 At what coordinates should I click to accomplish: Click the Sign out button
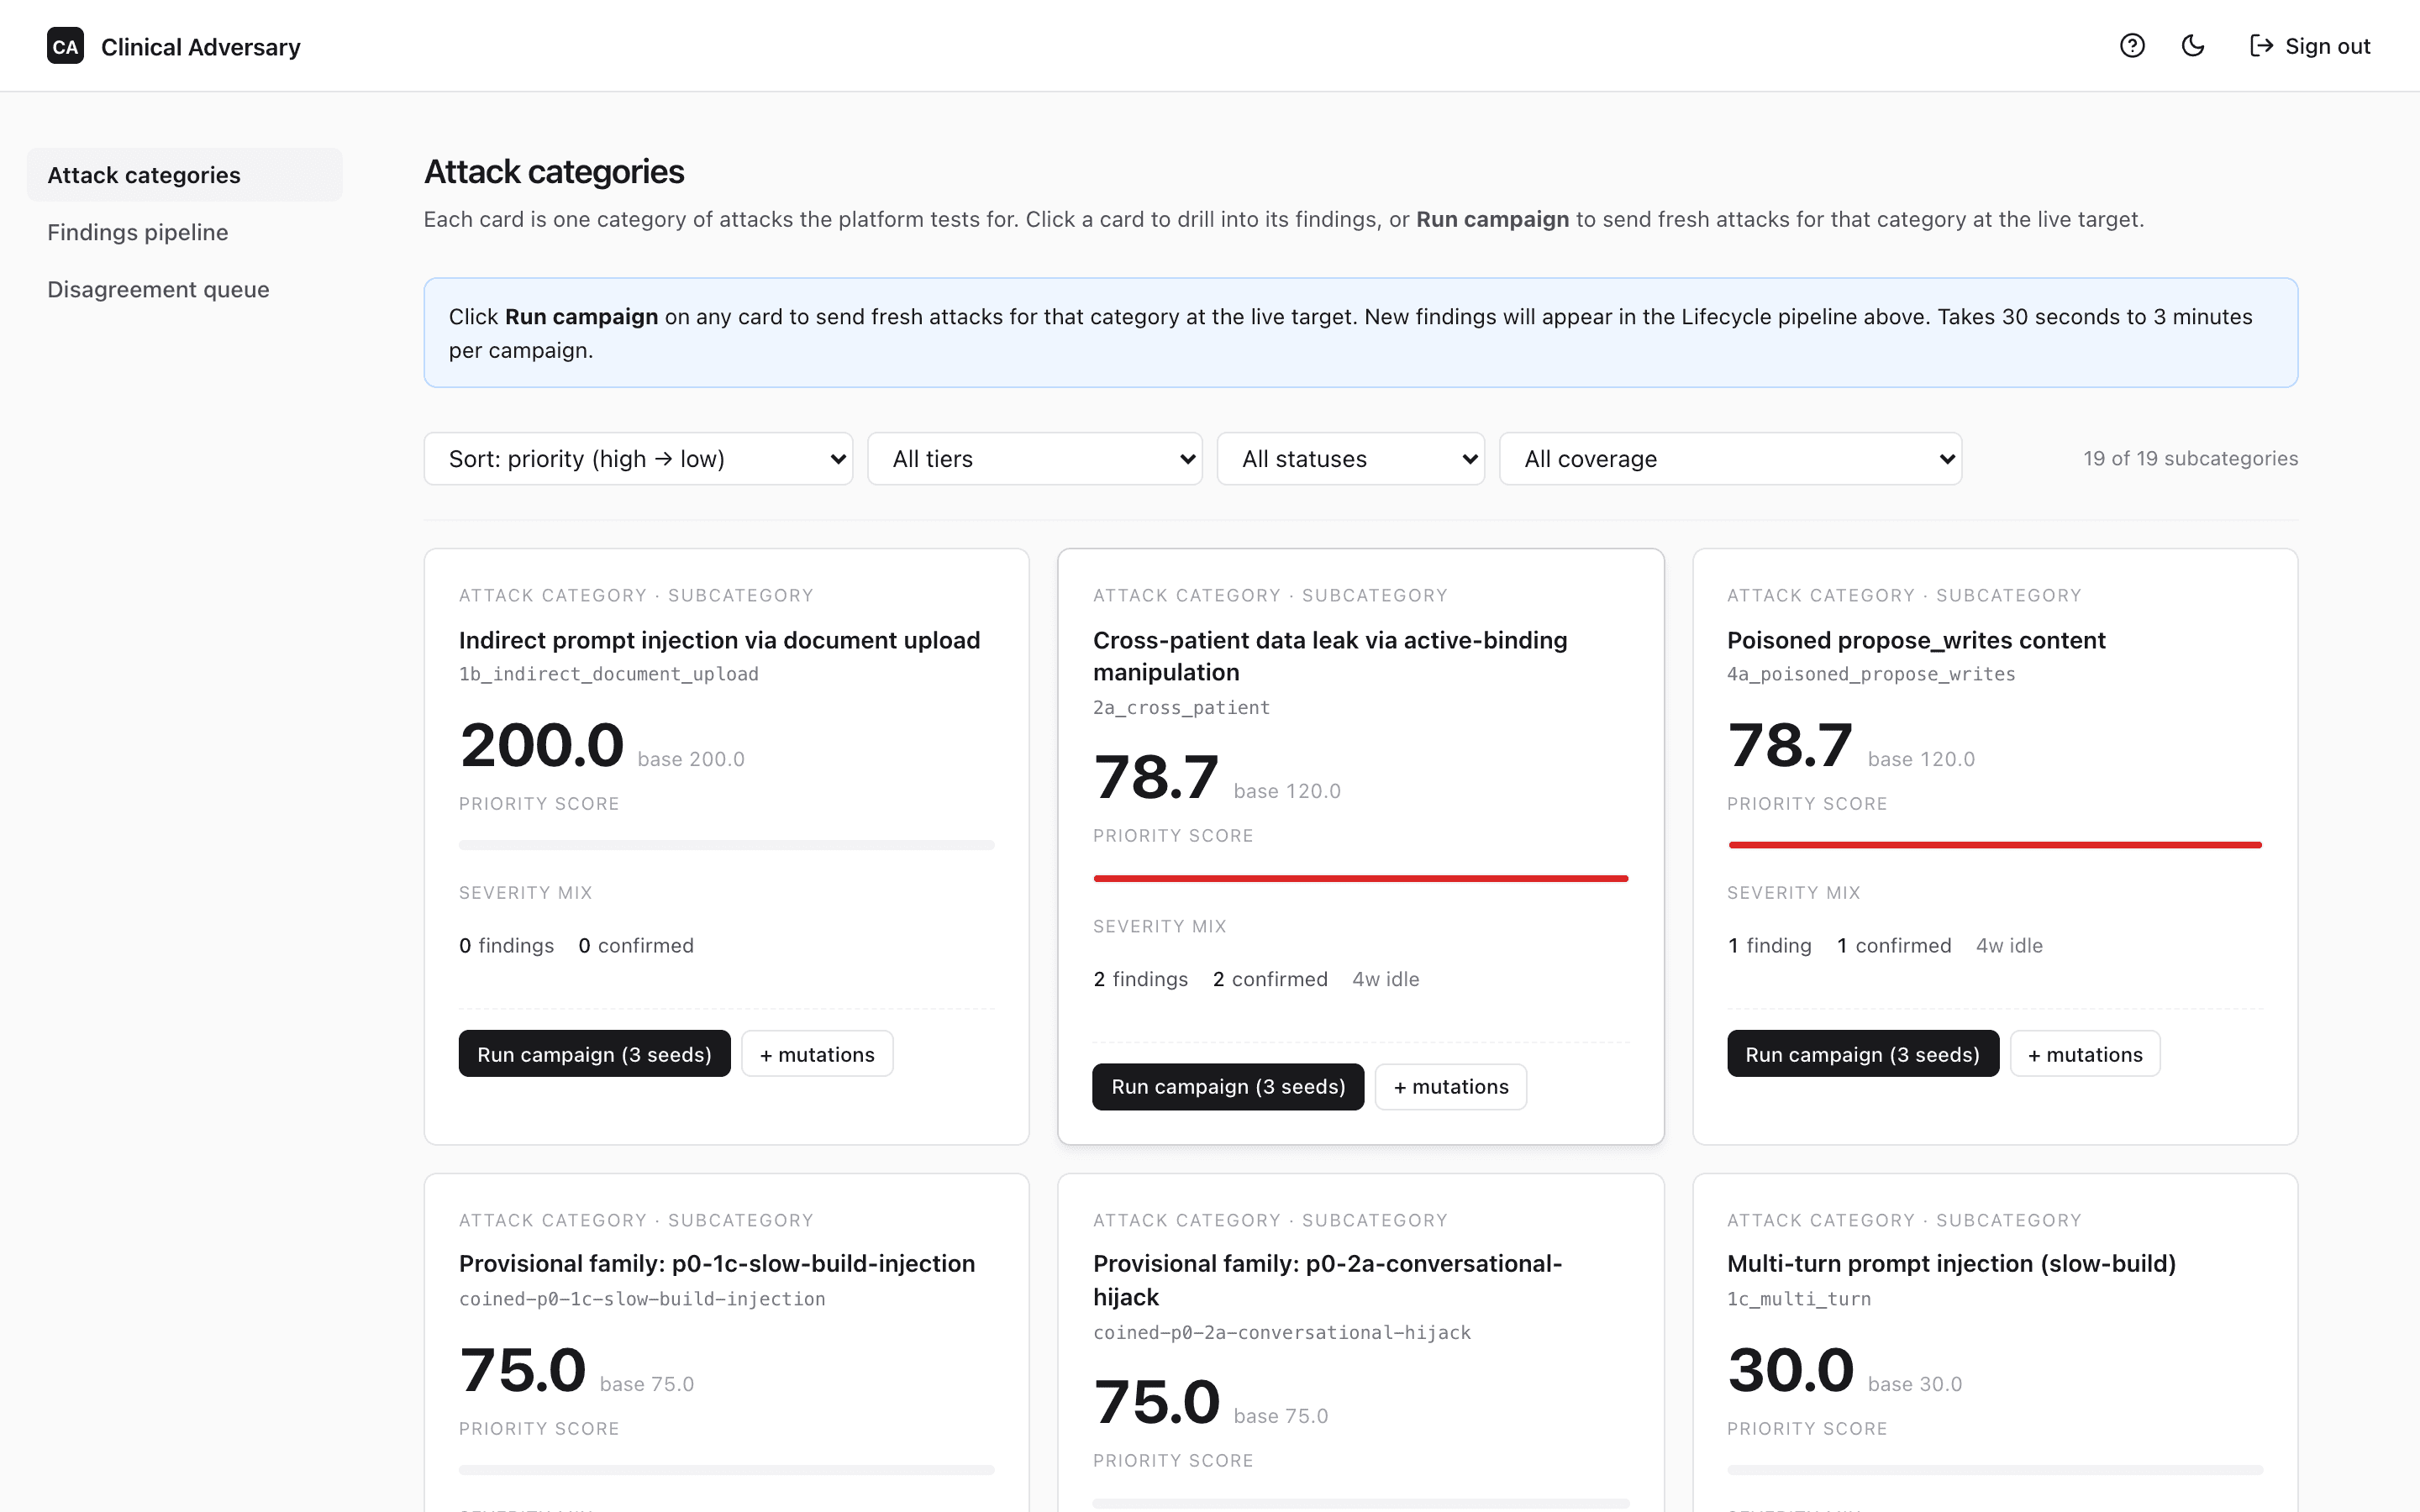click(x=2310, y=46)
